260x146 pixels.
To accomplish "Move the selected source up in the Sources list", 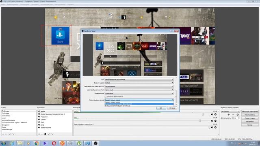I will (x=49, y=134).
